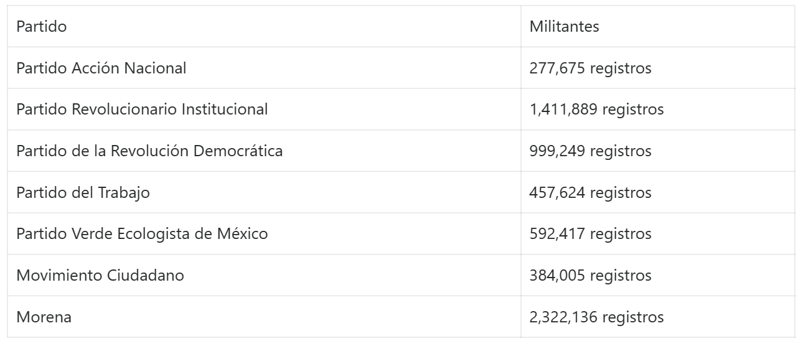Image resolution: width=803 pixels, height=346 pixels.
Task: Click the 457,624 registros cell
Action: tap(590, 192)
